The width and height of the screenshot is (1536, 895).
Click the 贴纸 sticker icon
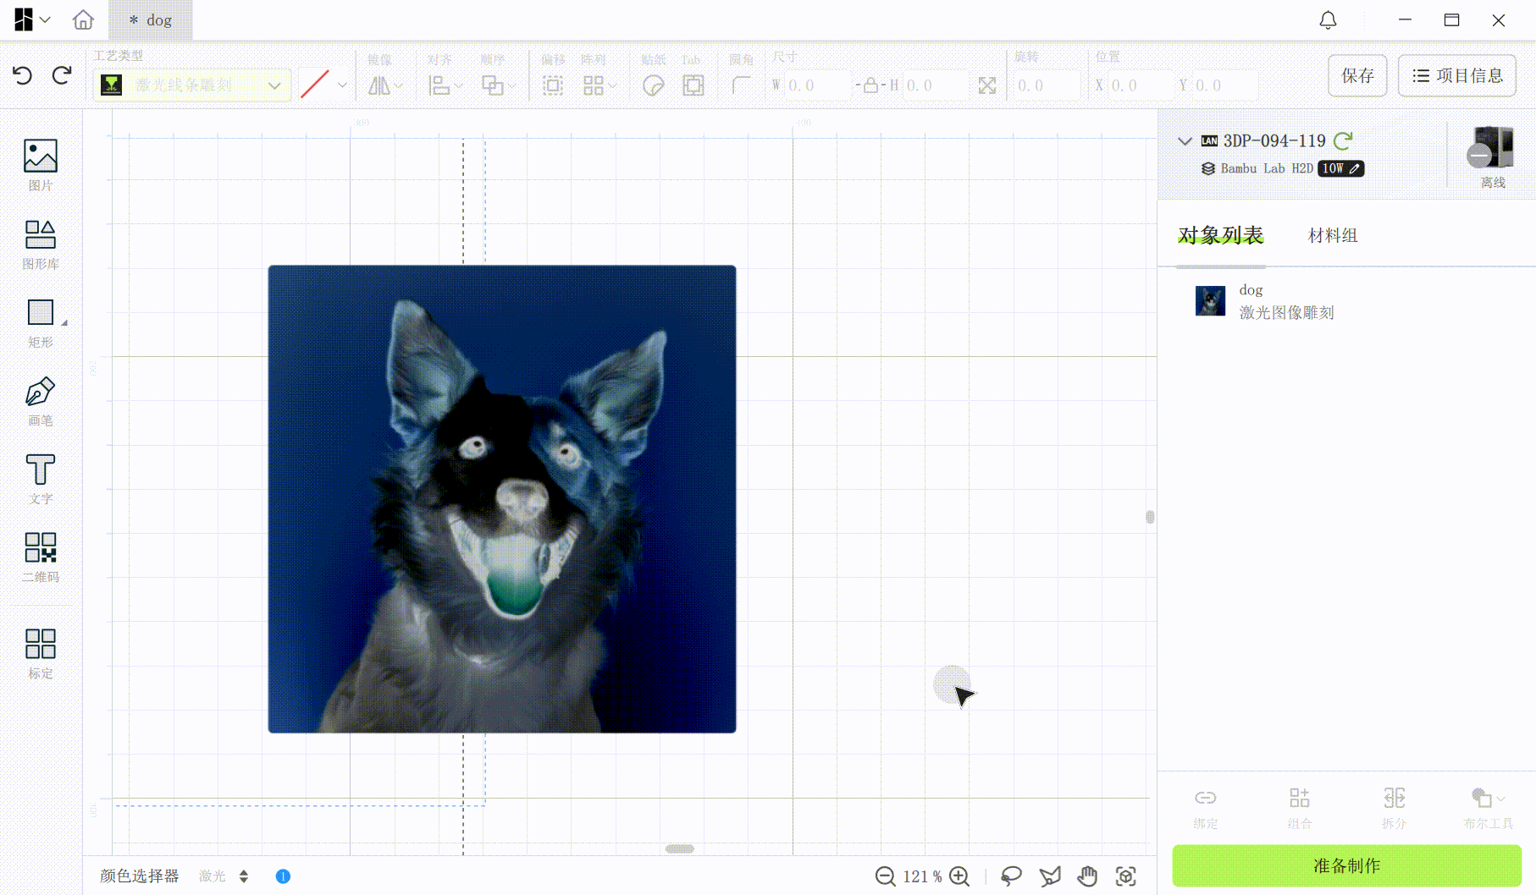[x=653, y=85]
